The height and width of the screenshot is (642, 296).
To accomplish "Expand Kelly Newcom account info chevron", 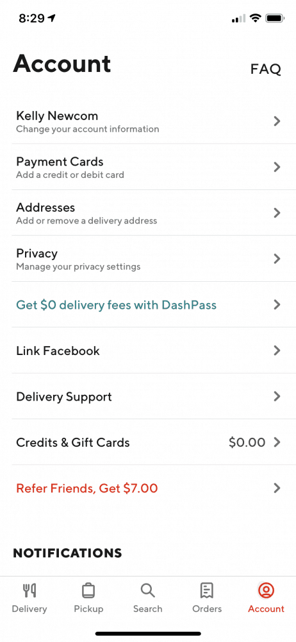I will click(277, 121).
